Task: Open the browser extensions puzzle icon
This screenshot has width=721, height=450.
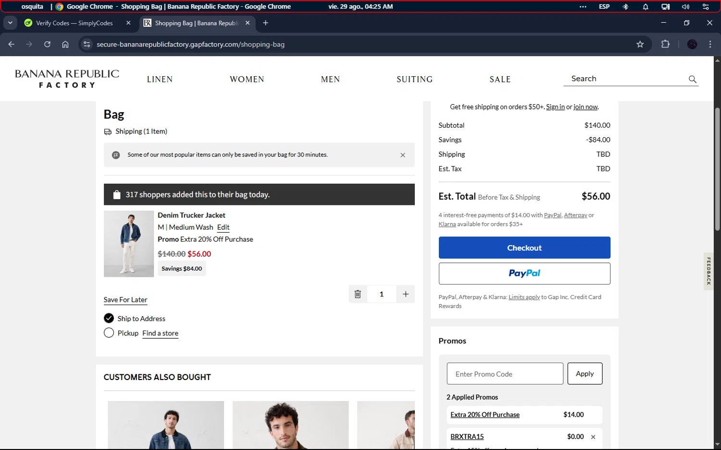Action: coord(665,44)
